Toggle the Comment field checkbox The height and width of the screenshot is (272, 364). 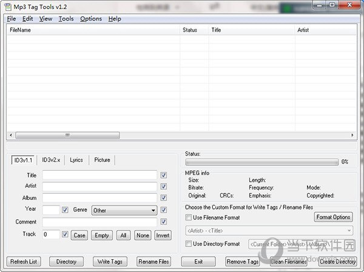coord(164,222)
